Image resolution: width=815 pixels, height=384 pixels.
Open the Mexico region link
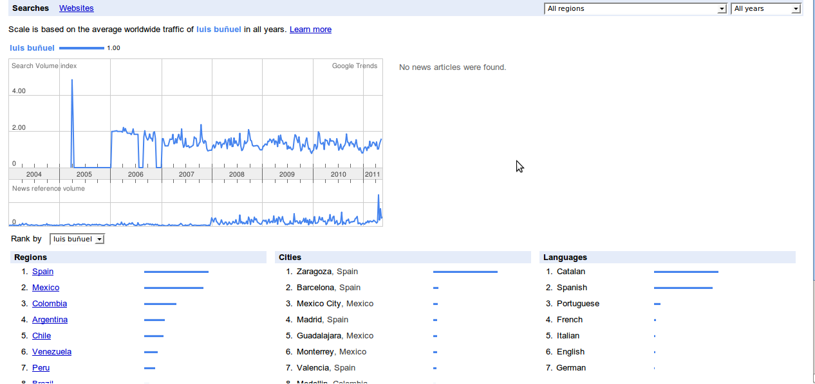(46, 288)
